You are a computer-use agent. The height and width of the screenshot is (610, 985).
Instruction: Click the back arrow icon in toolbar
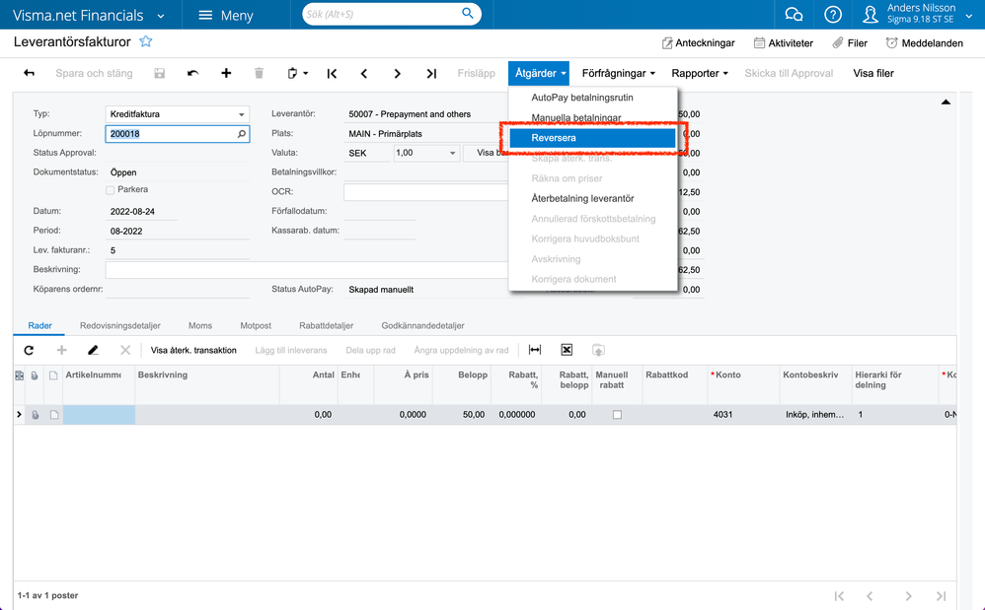(x=29, y=74)
